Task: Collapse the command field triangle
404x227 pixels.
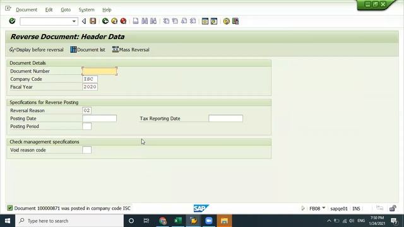Action: [84, 21]
